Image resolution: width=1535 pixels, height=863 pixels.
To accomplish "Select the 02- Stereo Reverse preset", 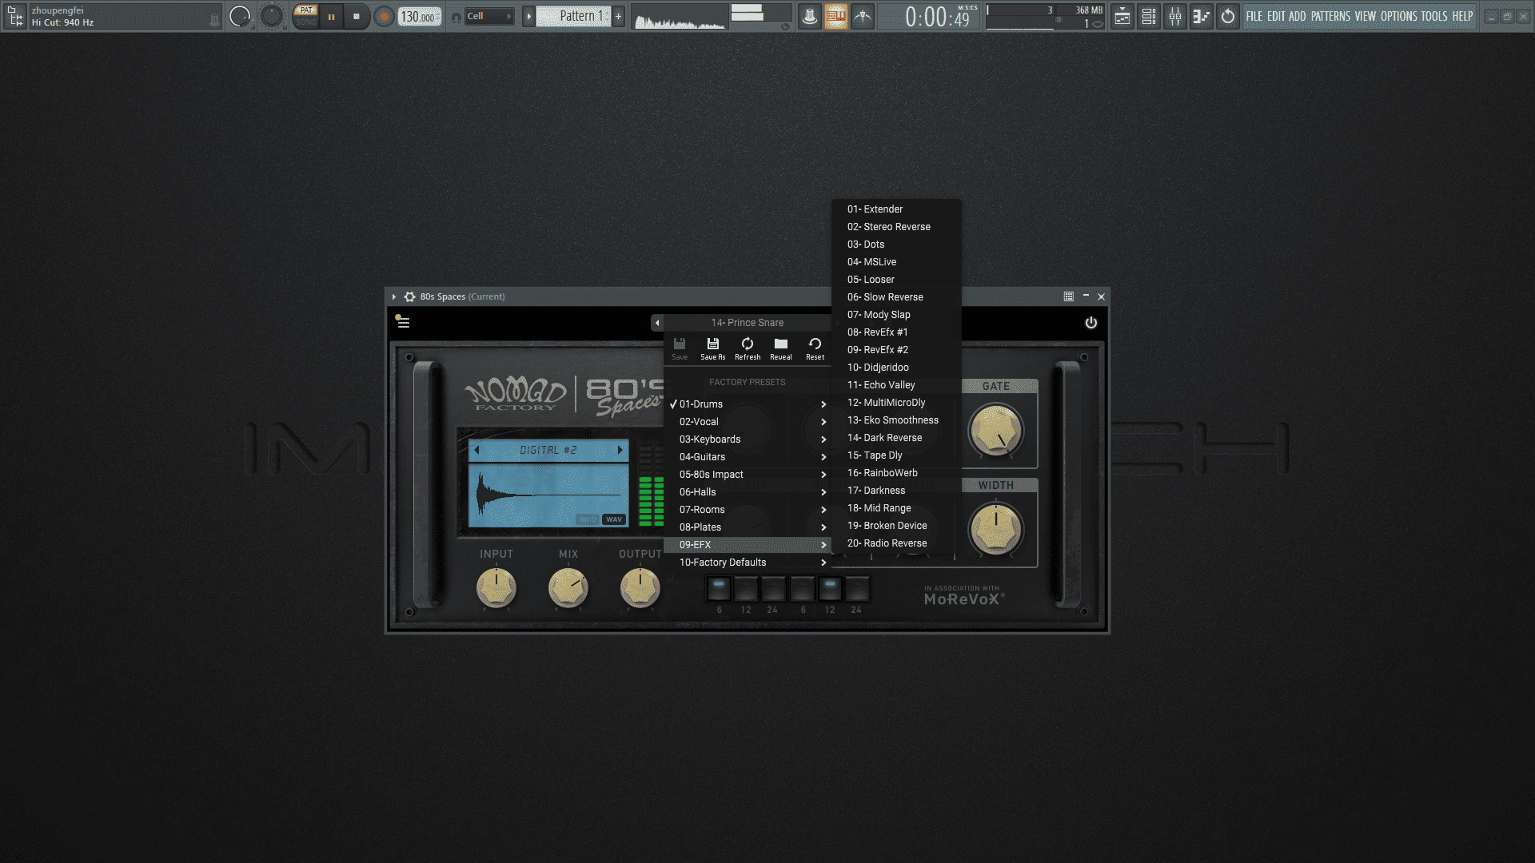I will (896, 227).
